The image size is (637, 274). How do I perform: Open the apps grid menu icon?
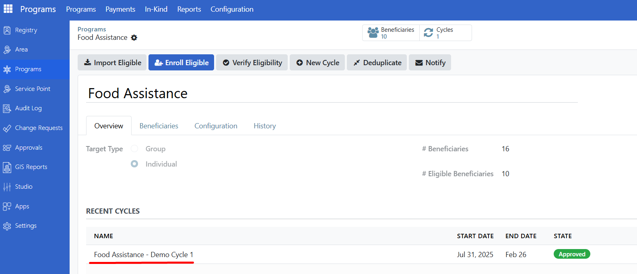[8, 9]
